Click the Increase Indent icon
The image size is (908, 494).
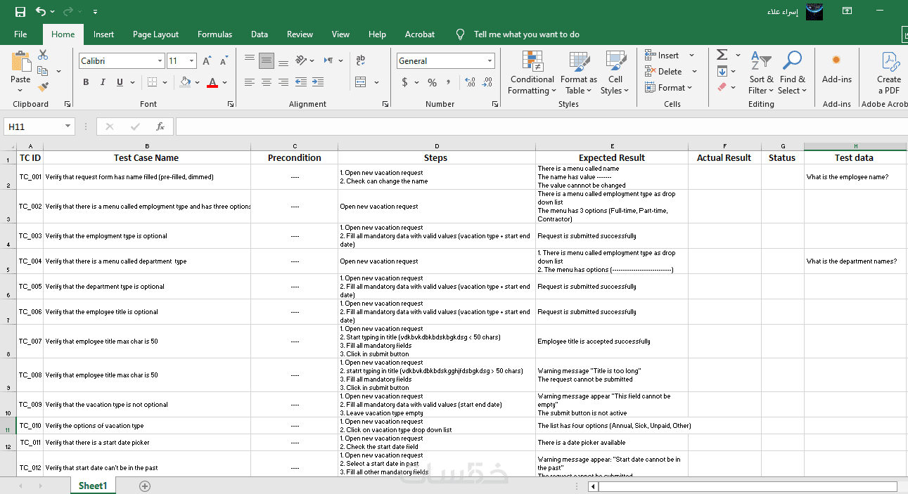(319, 82)
